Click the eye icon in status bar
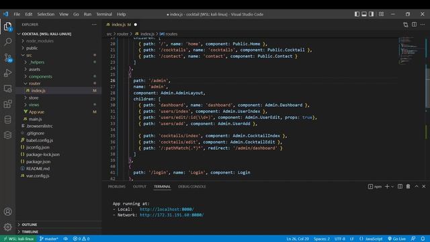The width and height of the screenshot is (430, 242). tap(66, 239)
